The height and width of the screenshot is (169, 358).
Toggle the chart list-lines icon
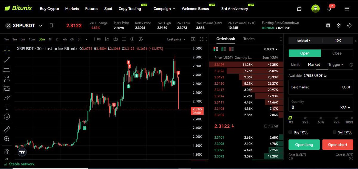(x=124, y=39)
